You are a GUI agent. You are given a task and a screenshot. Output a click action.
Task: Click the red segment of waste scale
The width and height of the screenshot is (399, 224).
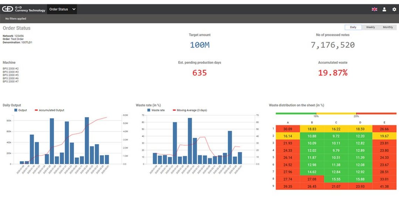pyautogui.click(x=376, y=113)
